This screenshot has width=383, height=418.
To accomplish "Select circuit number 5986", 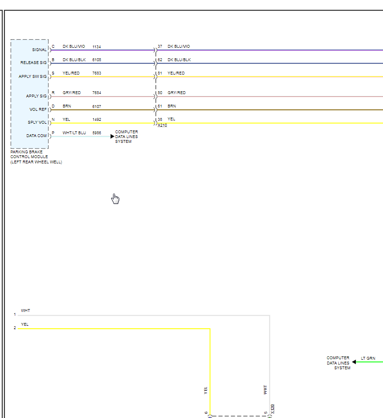I will 97,133.
